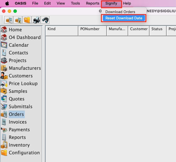Click the order with R badge toolbar icon
The width and height of the screenshot is (176, 162).
[18, 20]
